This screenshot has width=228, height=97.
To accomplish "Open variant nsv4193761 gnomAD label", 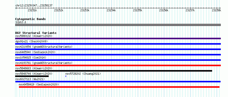I will point(44,63).
